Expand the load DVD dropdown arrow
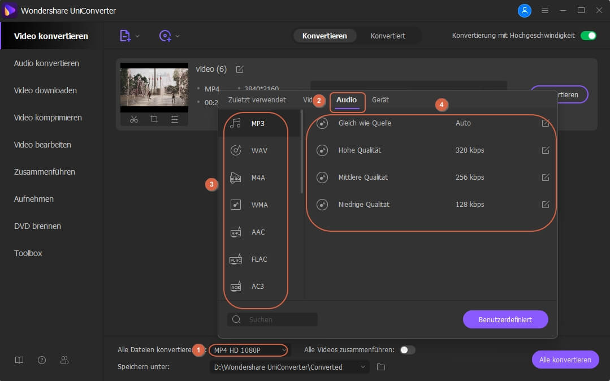This screenshot has height=381, width=610. click(178, 36)
